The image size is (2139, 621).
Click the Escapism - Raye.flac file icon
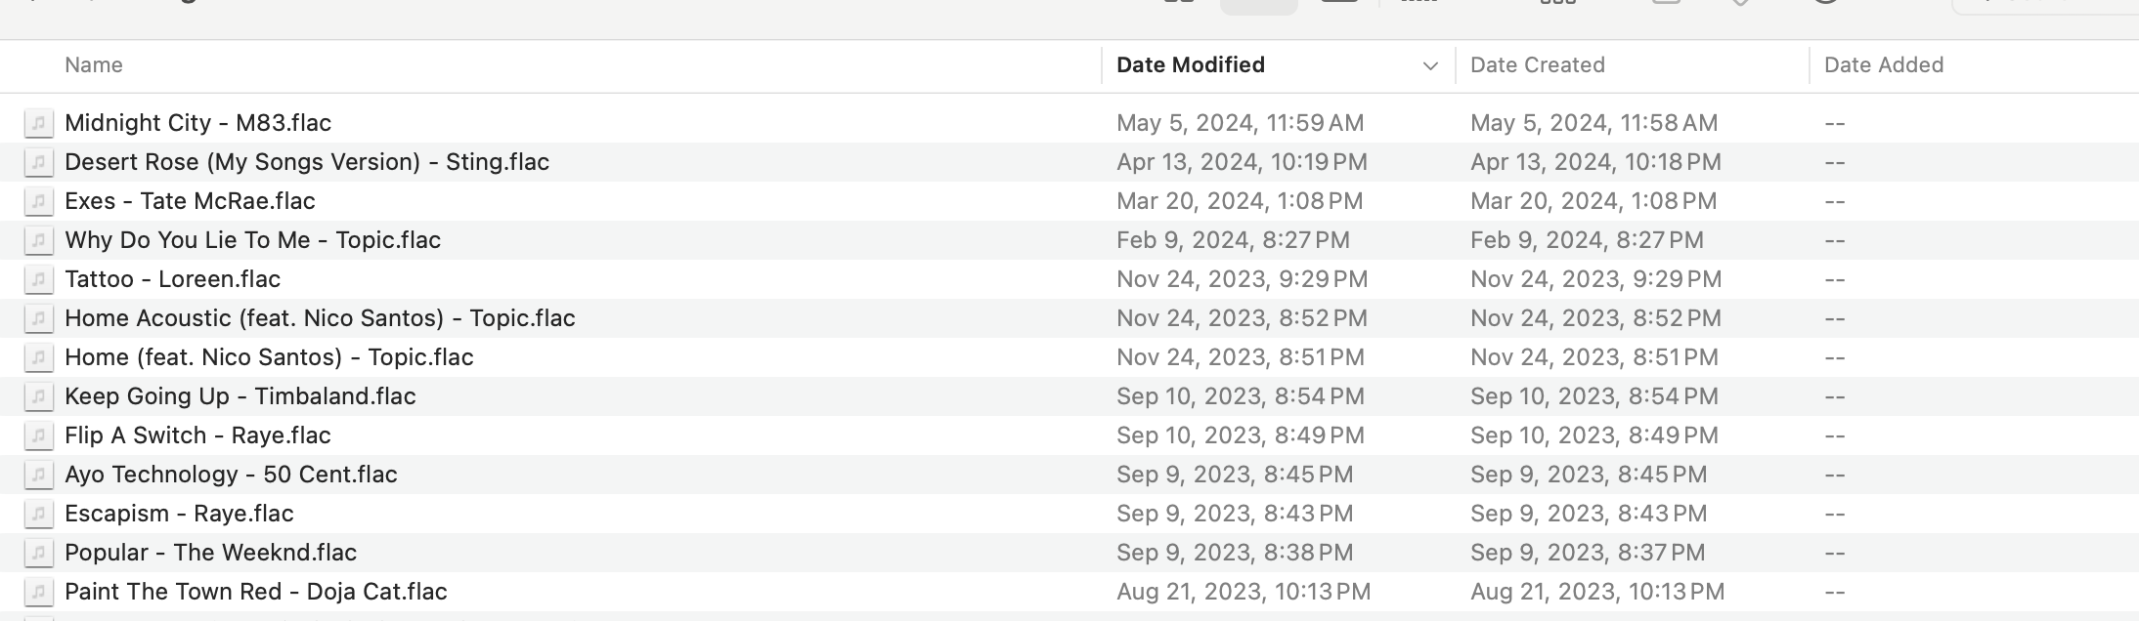(x=38, y=514)
